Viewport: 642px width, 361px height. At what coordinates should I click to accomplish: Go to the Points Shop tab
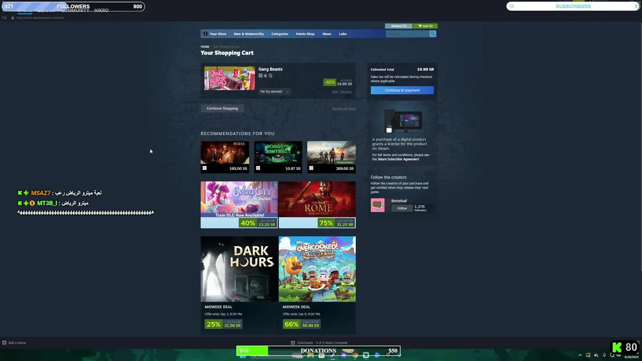(x=305, y=34)
